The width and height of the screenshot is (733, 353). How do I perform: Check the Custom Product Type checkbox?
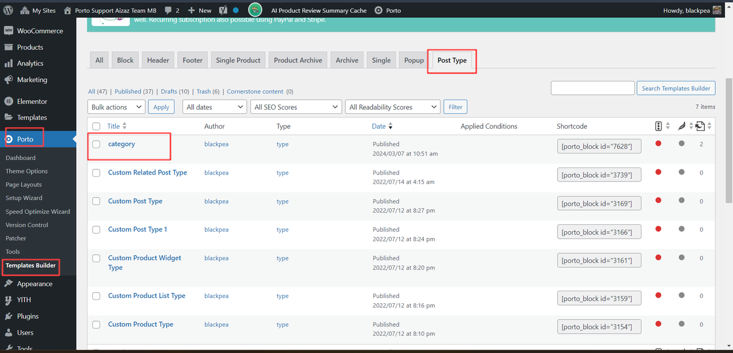(96, 324)
